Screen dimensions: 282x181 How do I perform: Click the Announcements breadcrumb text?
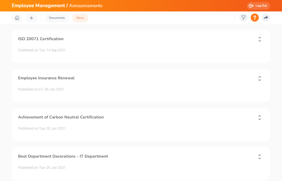86,5
